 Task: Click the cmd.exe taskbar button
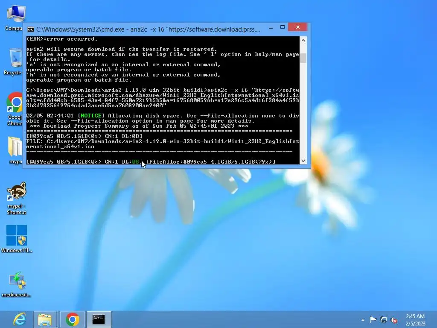point(99,319)
